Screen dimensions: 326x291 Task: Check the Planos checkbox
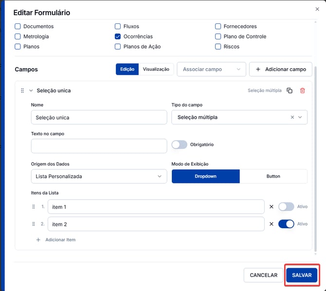(18, 46)
